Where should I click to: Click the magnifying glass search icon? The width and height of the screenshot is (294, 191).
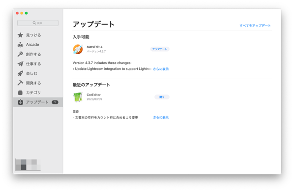[x=34, y=23]
